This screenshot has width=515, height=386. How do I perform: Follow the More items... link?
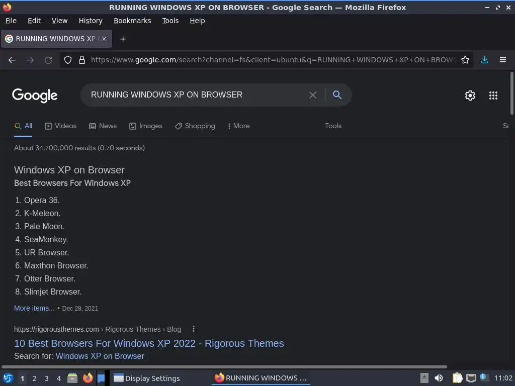coord(34,308)
